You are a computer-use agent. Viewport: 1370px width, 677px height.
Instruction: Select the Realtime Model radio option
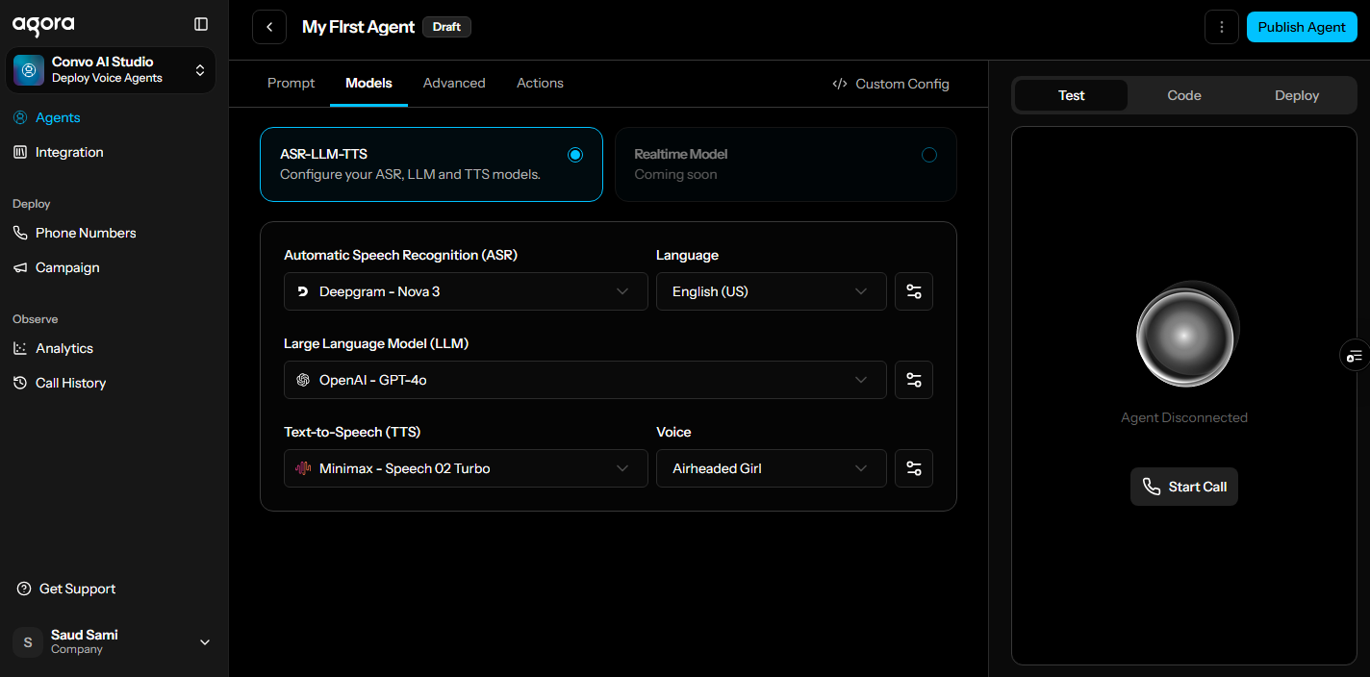928,155
